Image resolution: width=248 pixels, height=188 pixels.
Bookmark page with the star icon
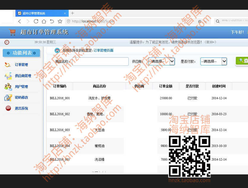point(60,21)
